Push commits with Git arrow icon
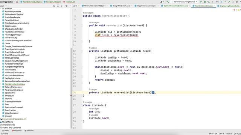This screenshot has width=241, height=135. coord(229,1)
